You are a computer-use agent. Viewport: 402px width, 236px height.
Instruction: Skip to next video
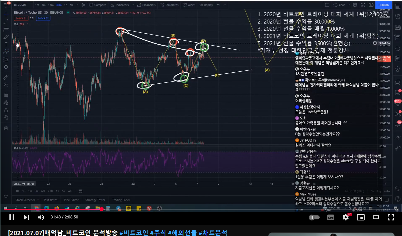tap(26, 217)
